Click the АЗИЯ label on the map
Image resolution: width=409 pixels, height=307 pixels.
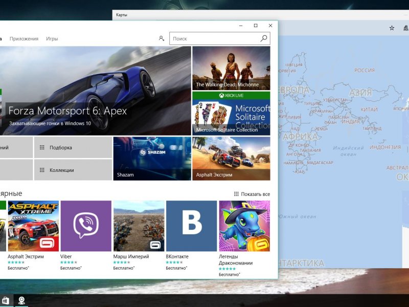[360, 93]
